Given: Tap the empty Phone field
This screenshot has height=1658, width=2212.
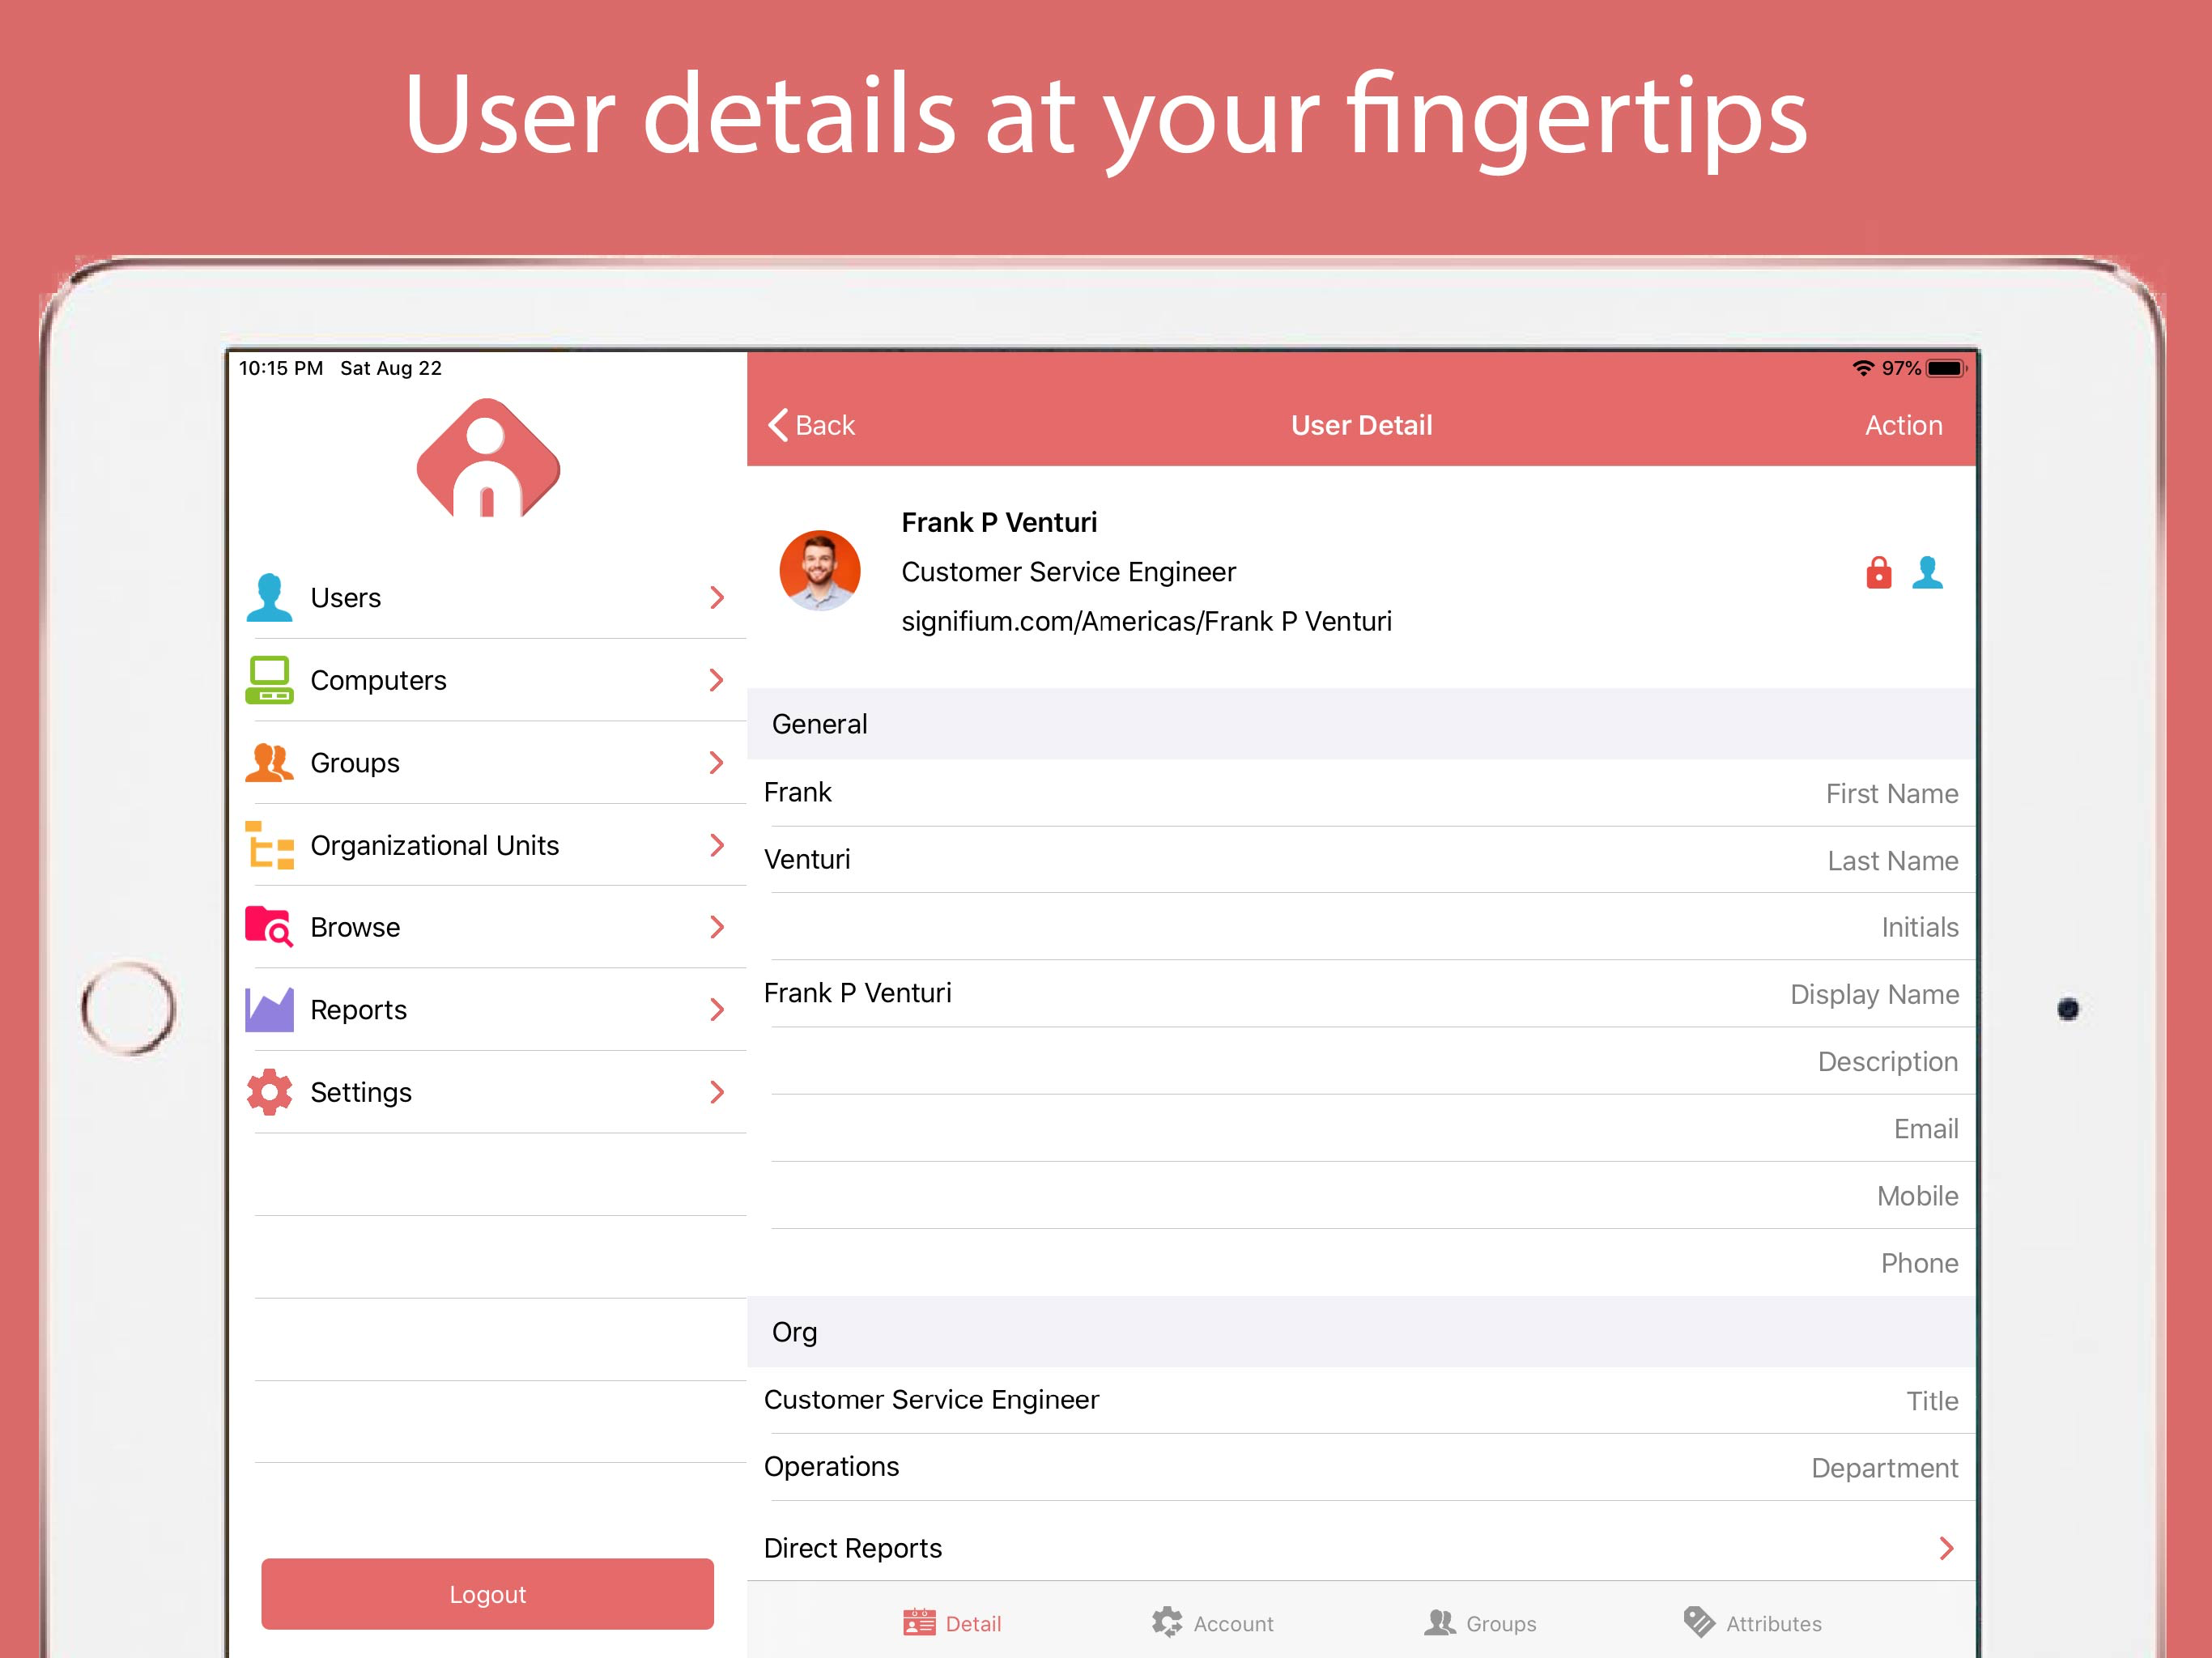Looking at the screenshot, I should click(1361, 1262).
